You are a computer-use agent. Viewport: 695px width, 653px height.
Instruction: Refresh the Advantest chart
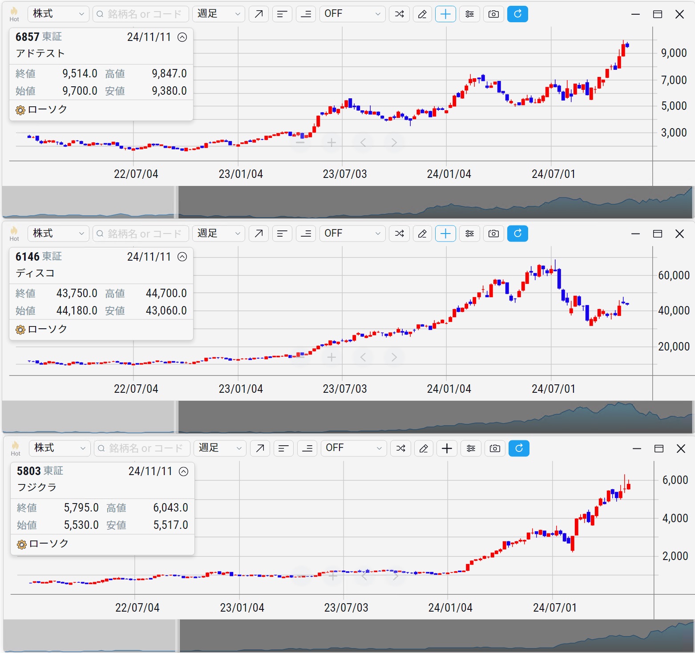(518, 14)
